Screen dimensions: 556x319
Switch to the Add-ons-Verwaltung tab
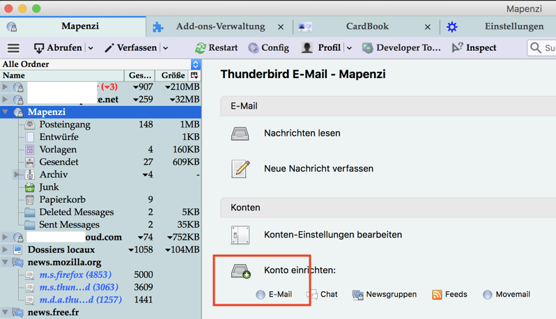click(x=219, y=26)
